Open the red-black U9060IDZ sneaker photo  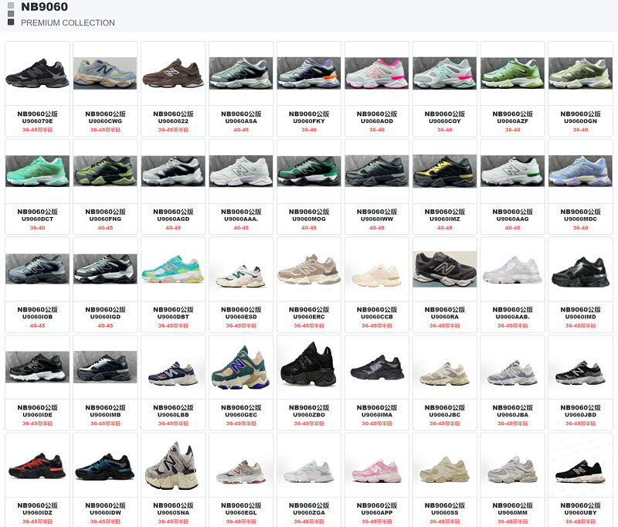(37, 466)
